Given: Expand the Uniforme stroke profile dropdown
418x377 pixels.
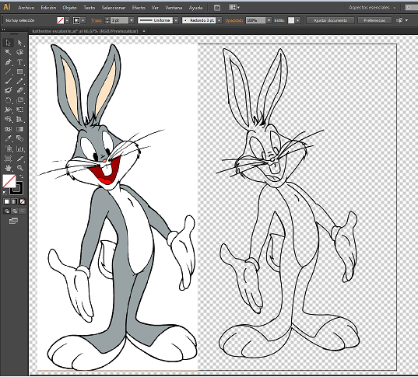Looking at the screenshot, I should [x=176, y=20].
